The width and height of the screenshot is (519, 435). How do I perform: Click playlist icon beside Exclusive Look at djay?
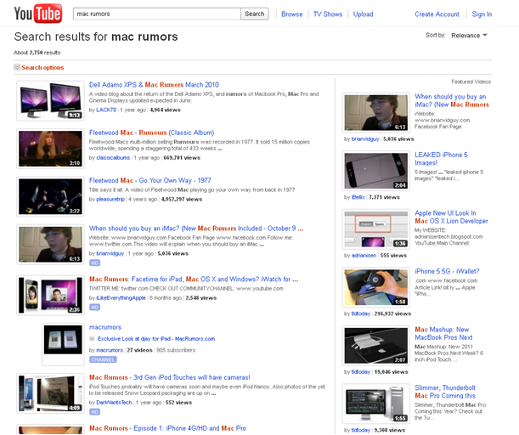click(x=92, y=339)
